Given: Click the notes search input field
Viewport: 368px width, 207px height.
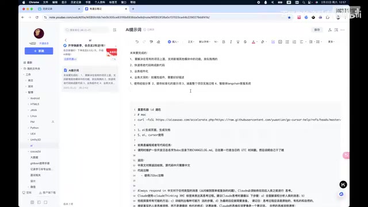Looking at the screenshot, I should [87, 30].
